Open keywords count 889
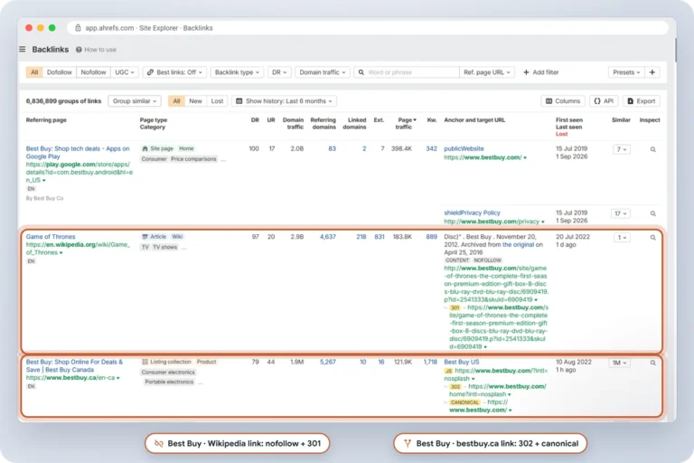 tap(432, 237)
